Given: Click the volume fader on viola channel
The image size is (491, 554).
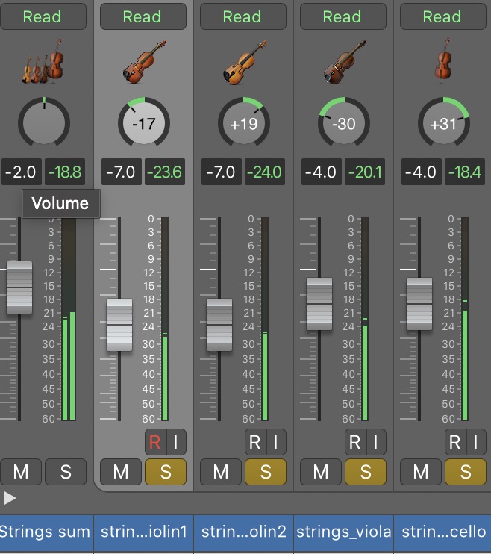Looking at the screenshot, I should [319, 304].
